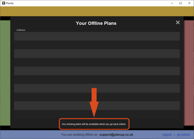
Task: Click the 'Your Offline Plans' heading
Action: tap(96, 23)
